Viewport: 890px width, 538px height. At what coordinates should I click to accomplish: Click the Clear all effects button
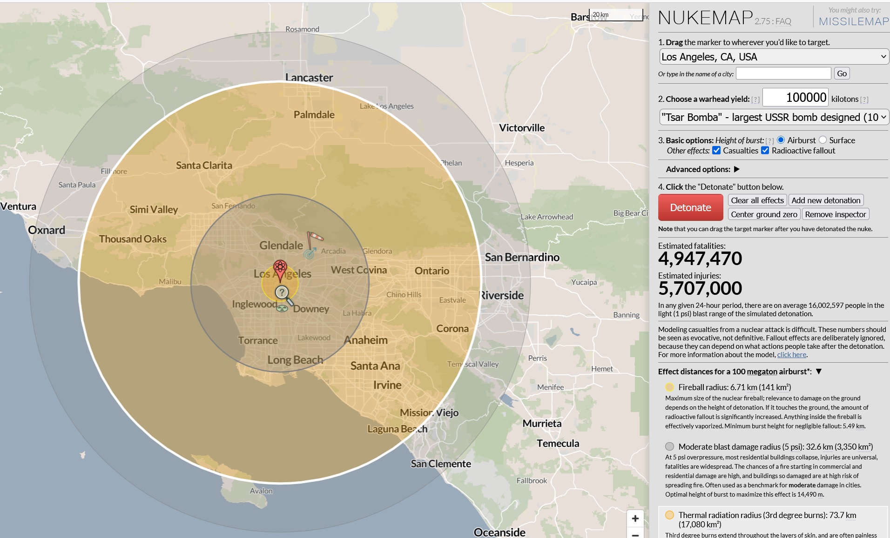757,200
